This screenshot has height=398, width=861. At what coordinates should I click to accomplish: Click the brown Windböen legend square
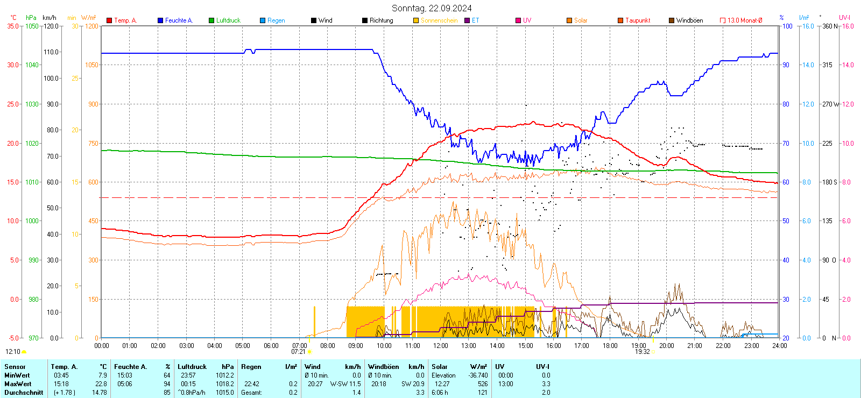(672, 20)
